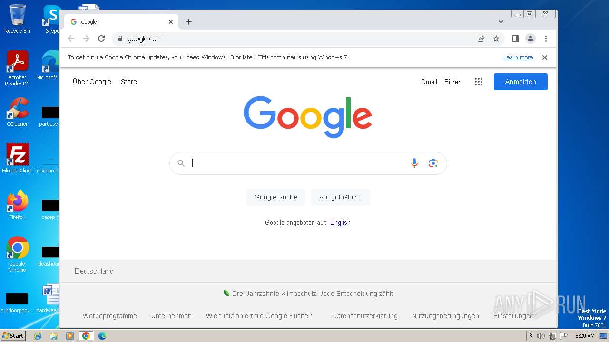This screenshot has width=609, height=342.
Task: Open the Bilder link
Action: [452, 82]
